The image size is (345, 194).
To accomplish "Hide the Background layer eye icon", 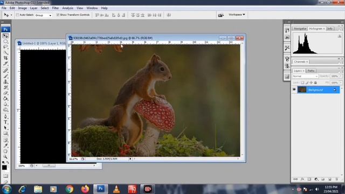I will [294, 89].
